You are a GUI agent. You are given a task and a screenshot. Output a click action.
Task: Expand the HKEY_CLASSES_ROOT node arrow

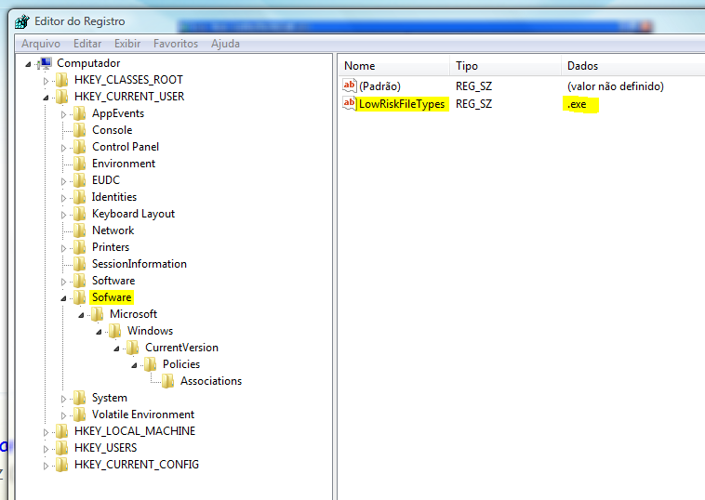click(46, 80)
